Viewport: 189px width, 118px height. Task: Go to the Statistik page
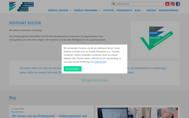108,10
